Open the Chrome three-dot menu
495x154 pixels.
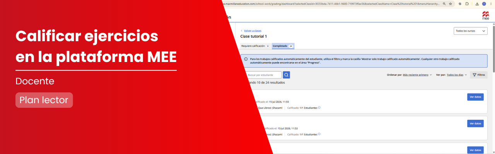490,3
